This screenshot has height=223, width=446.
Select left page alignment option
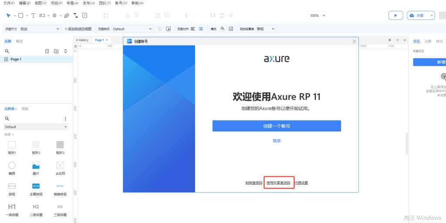(193, 29)
